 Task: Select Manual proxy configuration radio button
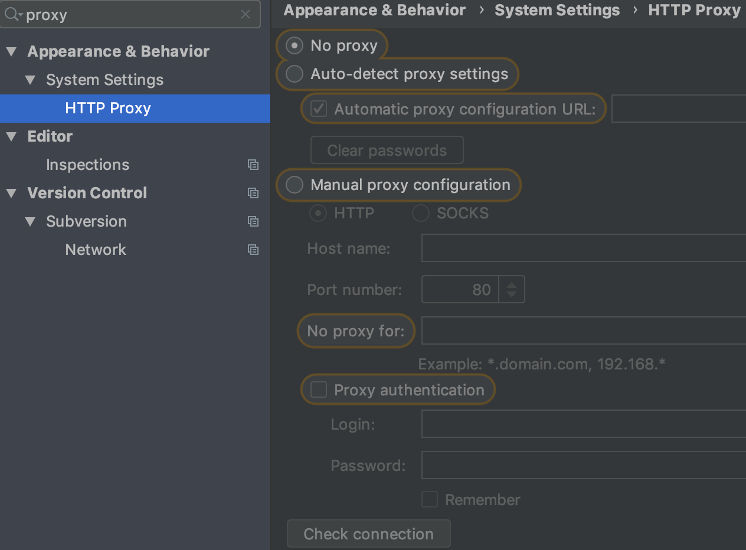click(x=294, y=185)
